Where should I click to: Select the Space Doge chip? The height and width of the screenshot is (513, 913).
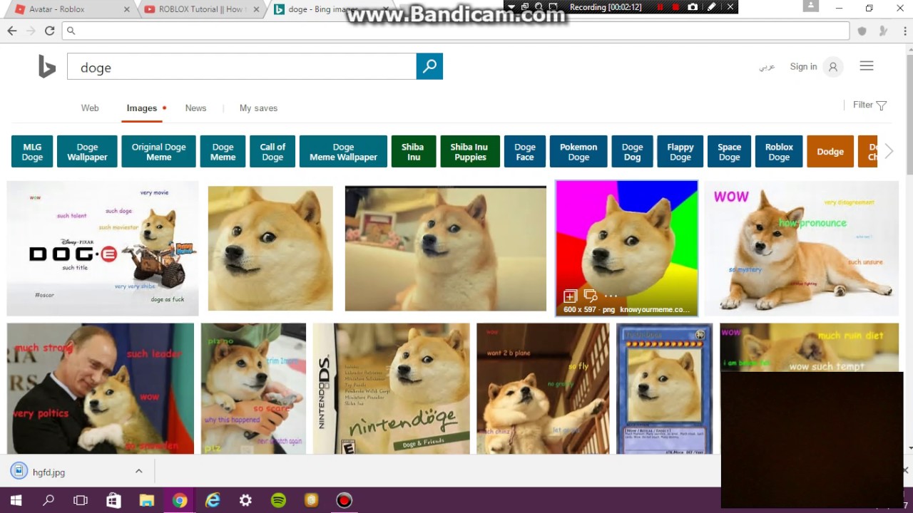[x=729, y=152]
